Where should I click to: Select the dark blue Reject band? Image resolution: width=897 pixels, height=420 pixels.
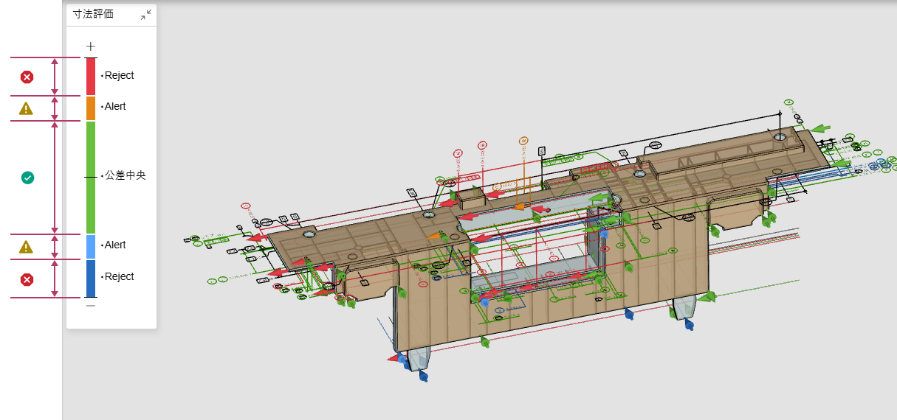click(91, 278)
